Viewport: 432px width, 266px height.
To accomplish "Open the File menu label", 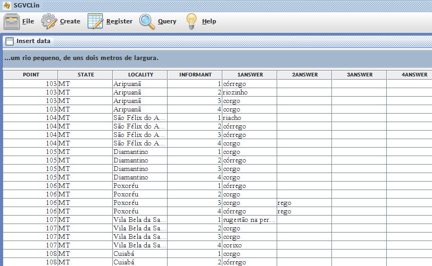I will tap(28, 21).
